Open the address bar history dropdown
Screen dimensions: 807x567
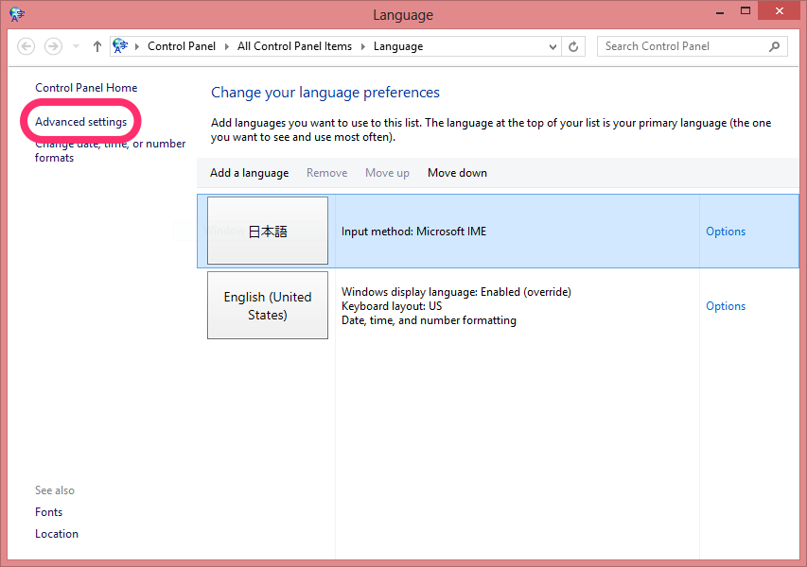553,47
